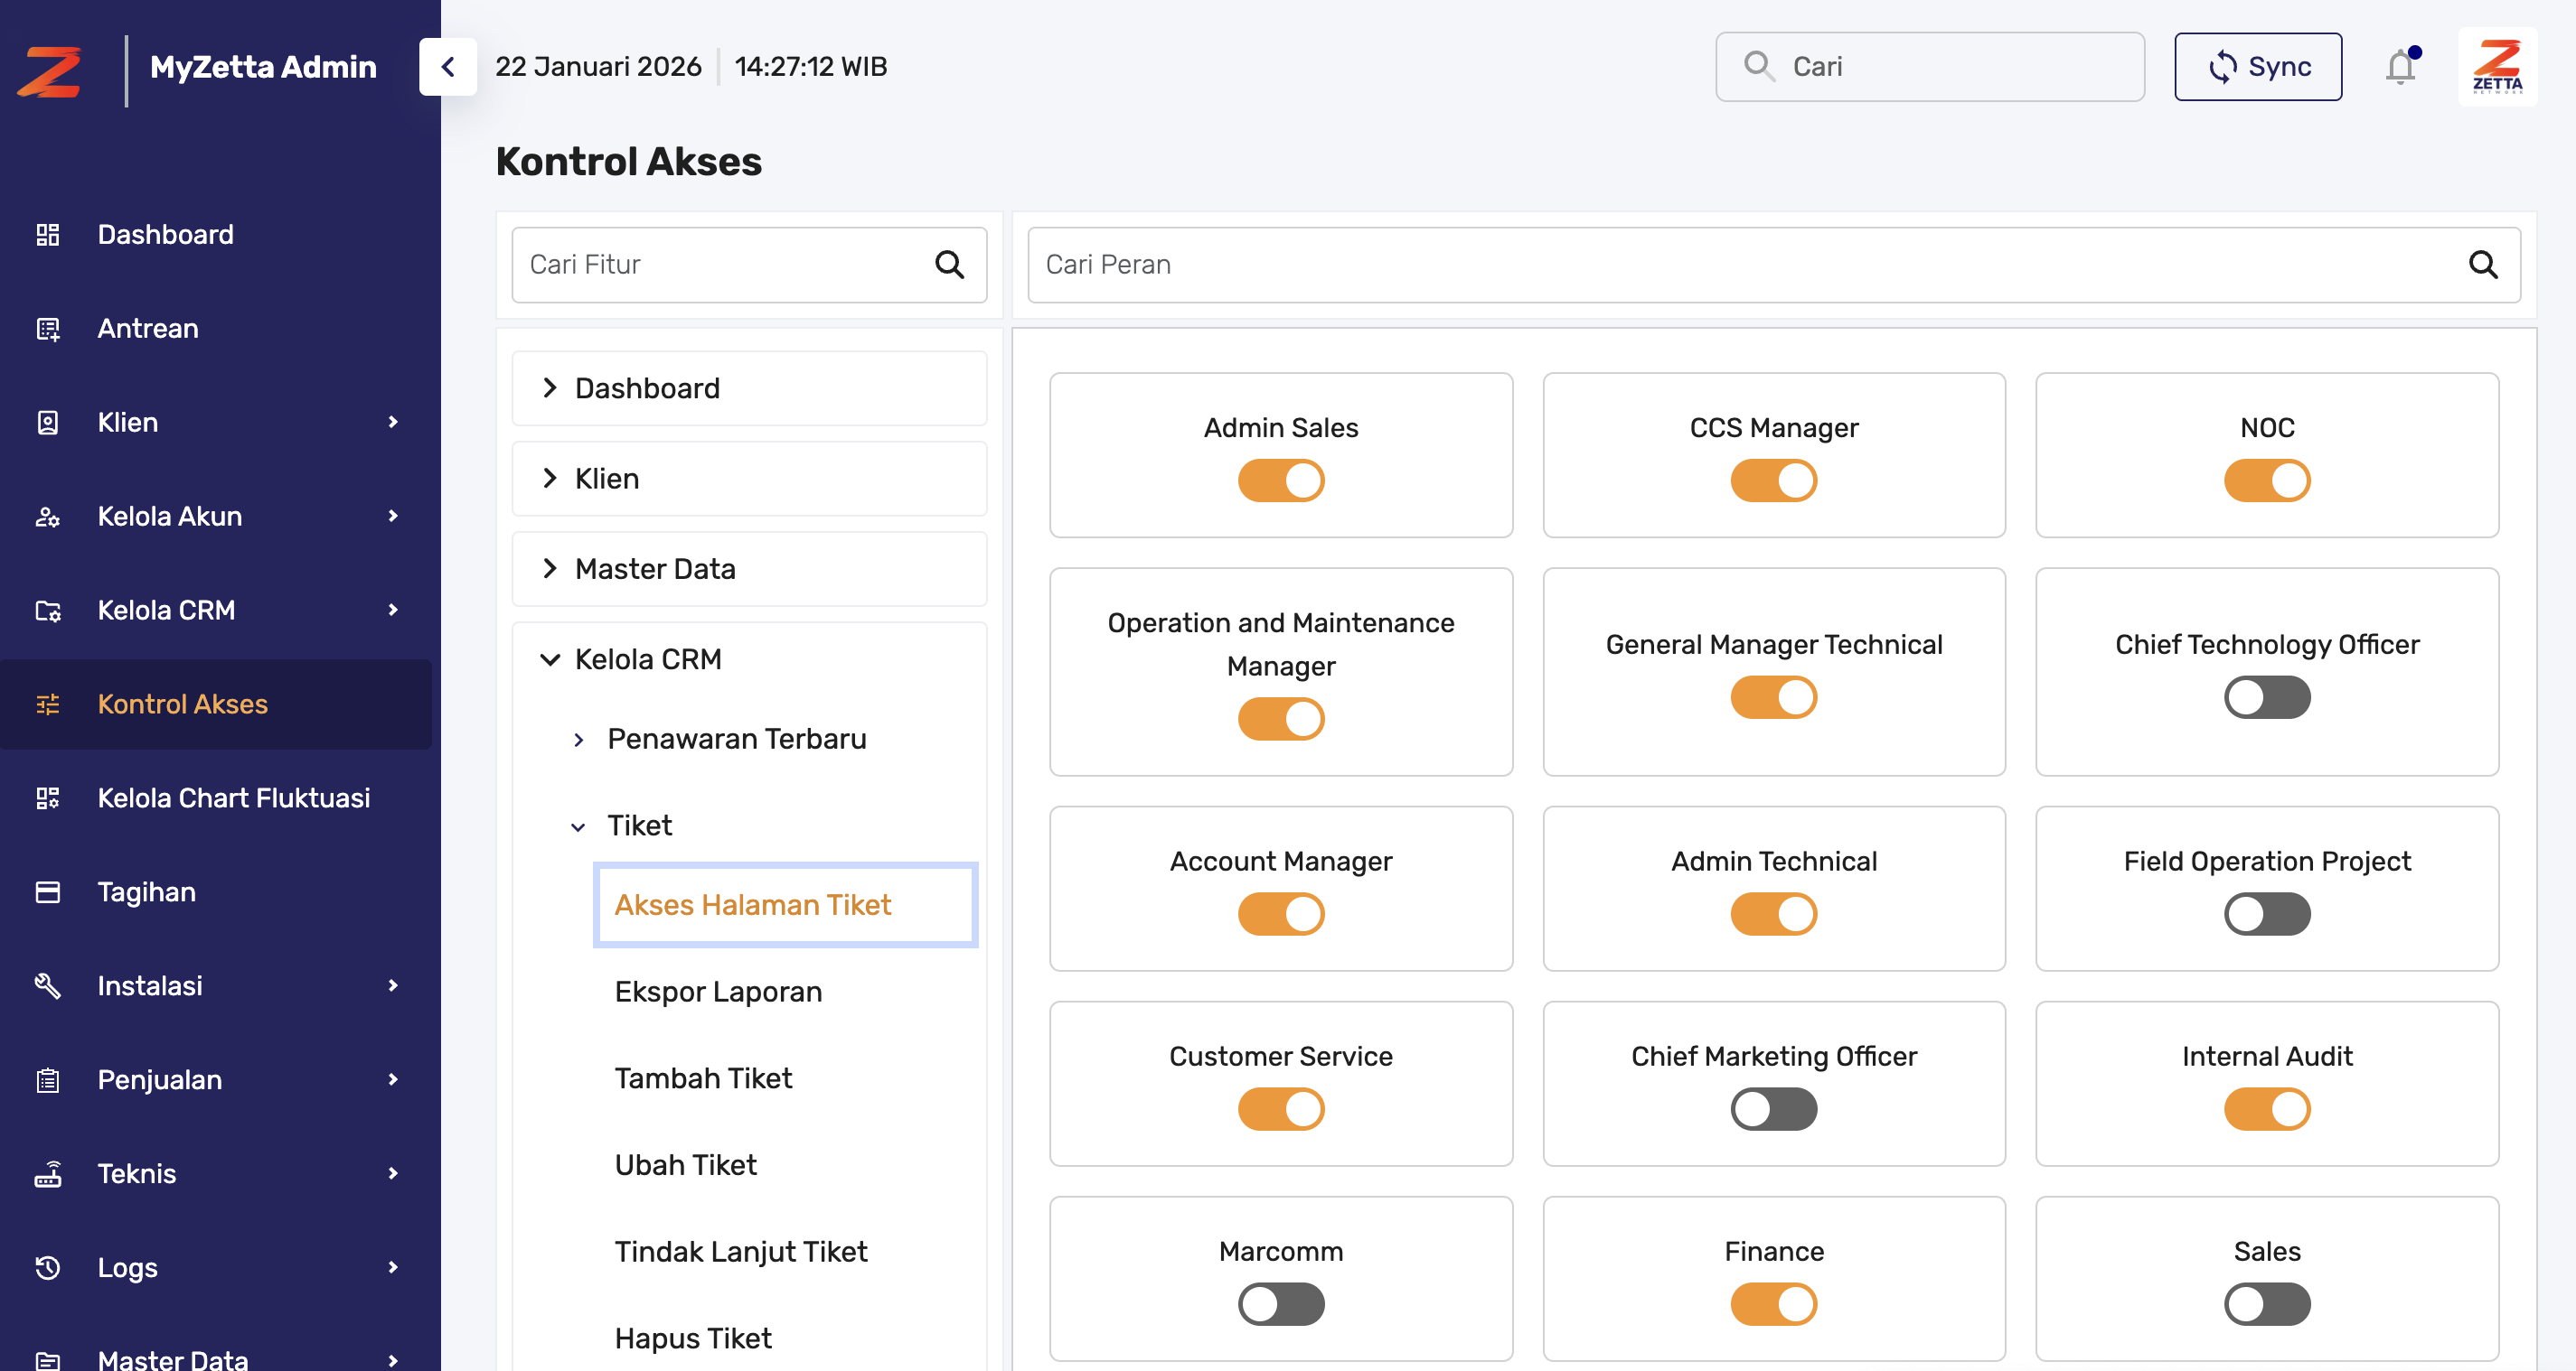Turn on Marcomm access toggle

coord(1281,1303)
